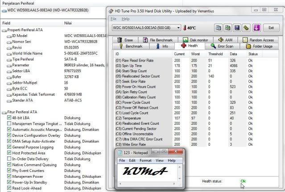The height and width of the screenshot is (192, 285).
Task: Open the File menu in HD Tune
Action: click(x=113, y=19)
